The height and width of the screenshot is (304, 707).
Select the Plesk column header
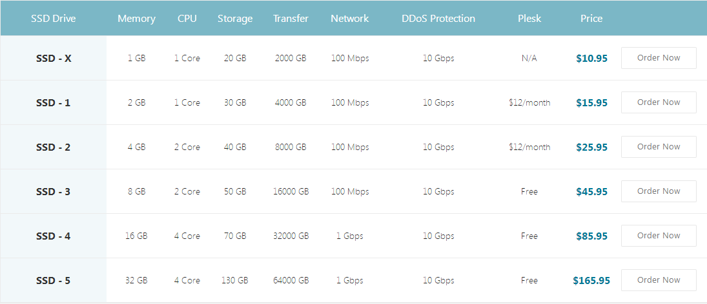point(529,19)
